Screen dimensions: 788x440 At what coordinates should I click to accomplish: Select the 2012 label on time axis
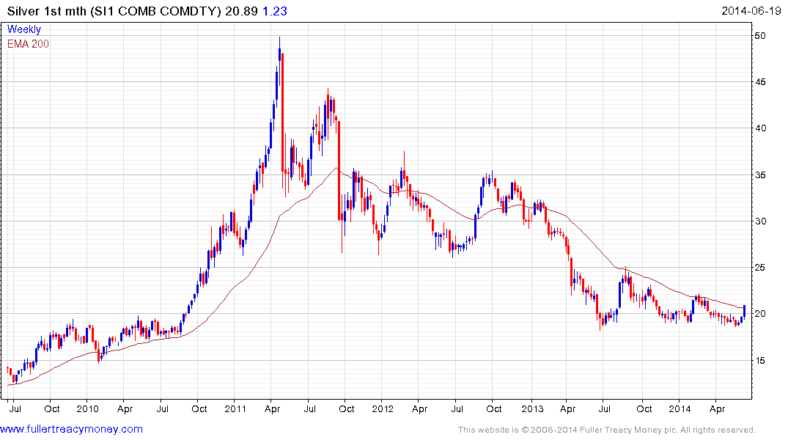tap(383, 408)
